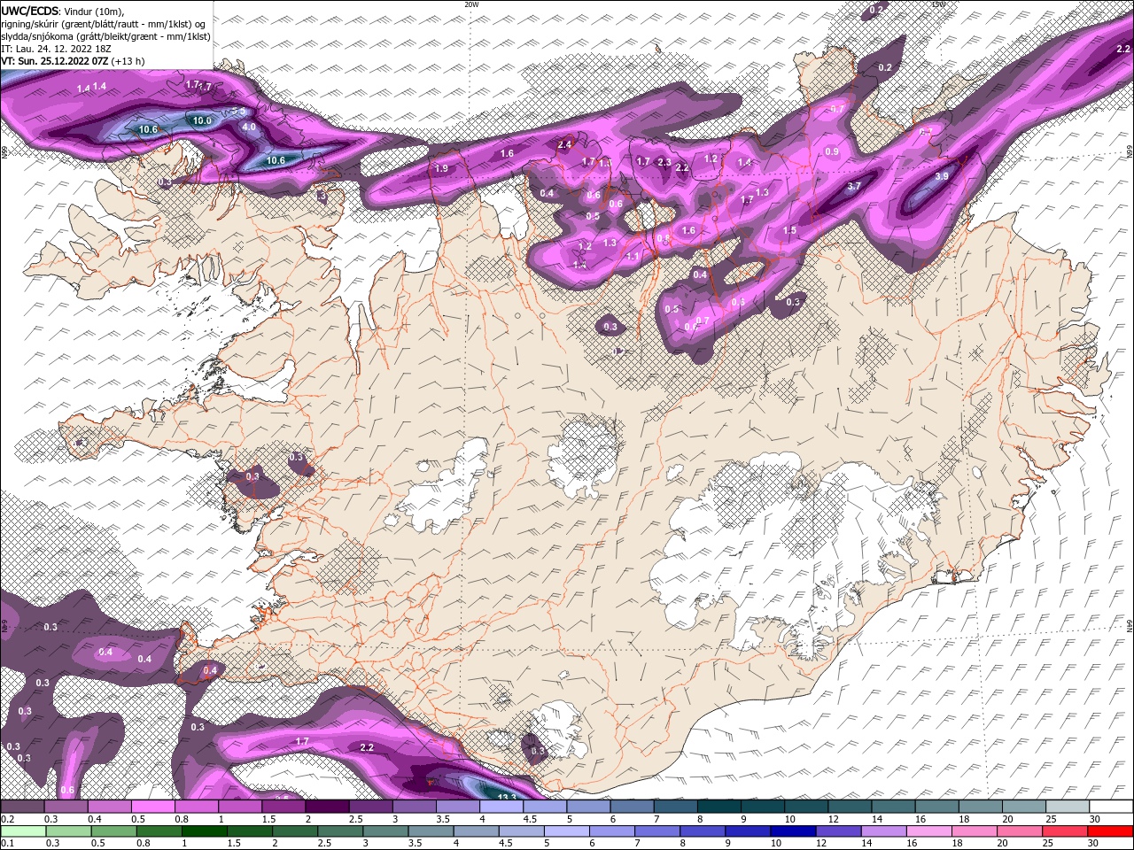The height and width of the screenshot is (850, 1134).
Task: Click the '3.7' precipitation value in the northeast
Action: 854,186
